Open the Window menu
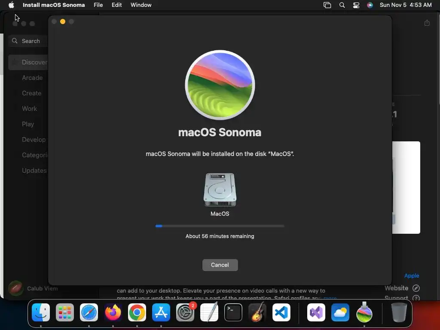Image resolution: width=440 pixels, height=330 pixels. pyautogui.click(x=141, y=5)
